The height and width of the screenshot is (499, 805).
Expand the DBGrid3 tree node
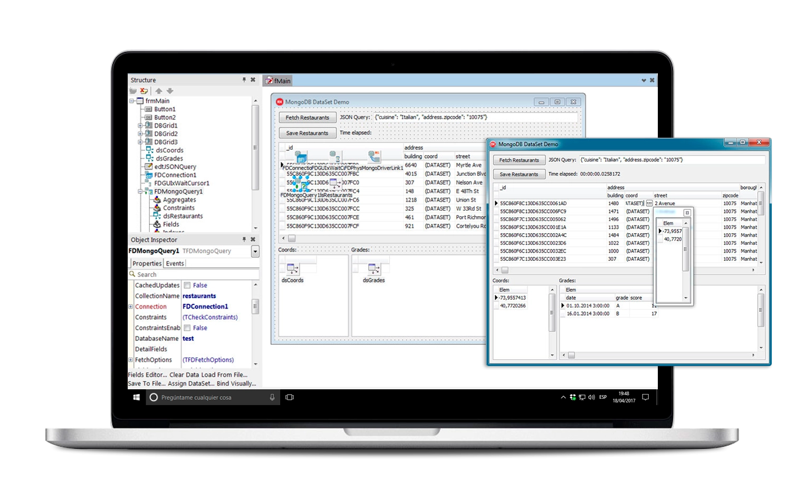pos(140,142)
